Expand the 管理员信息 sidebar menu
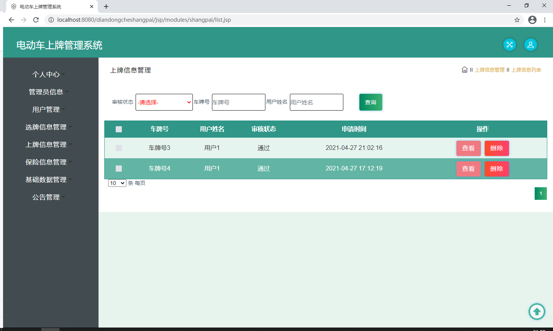The height and width of the screenshot is (331, 553). pyautogui.click(x=49, y=92)
